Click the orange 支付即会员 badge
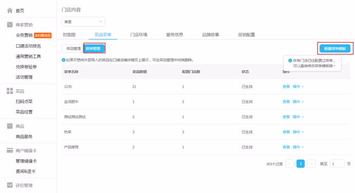The width and height of the screenshot is (355, 193). pos(43,35)
